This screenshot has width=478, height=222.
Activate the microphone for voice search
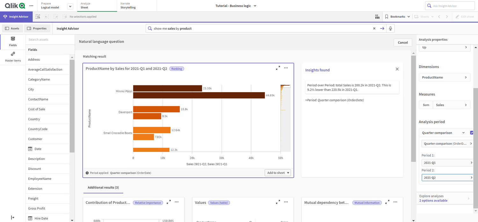(x=390, y=28)
